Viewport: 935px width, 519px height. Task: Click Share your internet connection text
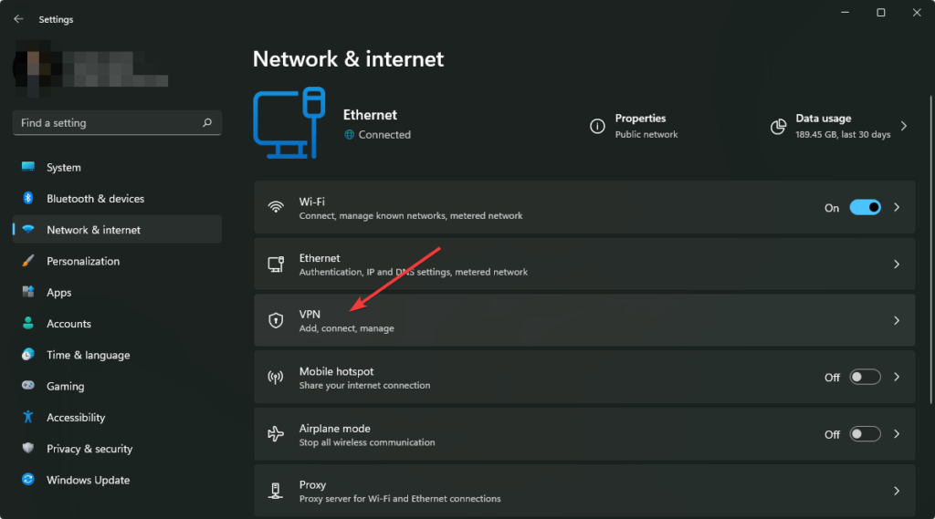(x=364, y=386)
